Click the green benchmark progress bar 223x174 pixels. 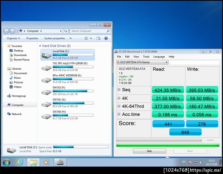tap(168, 145)
